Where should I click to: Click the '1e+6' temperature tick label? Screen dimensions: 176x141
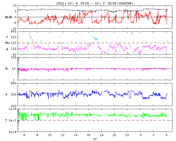(x=12, y=109)
